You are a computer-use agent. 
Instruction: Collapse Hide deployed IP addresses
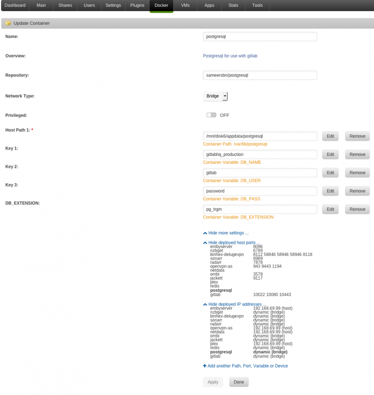coord(234,304)
